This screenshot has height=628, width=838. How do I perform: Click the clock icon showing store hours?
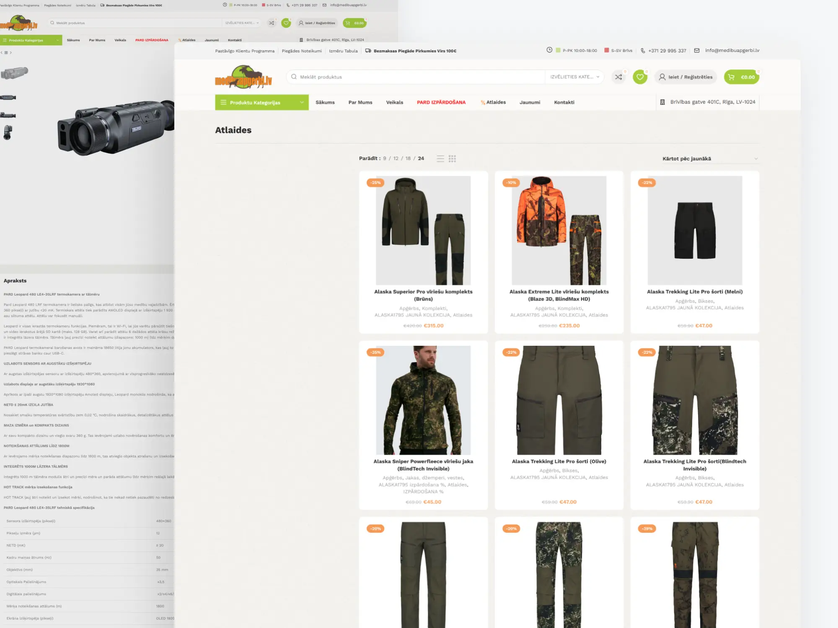[x=549, y=50]
